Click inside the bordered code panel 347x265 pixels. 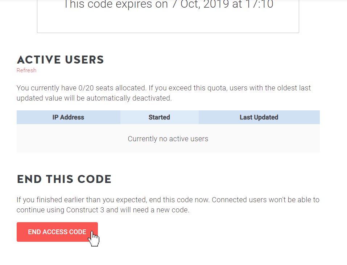click(168, 22)
